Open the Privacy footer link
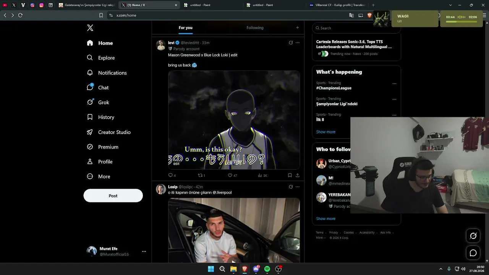Image resolution: width=489 pixels, height=275 pixels. (x=334, y=233)
